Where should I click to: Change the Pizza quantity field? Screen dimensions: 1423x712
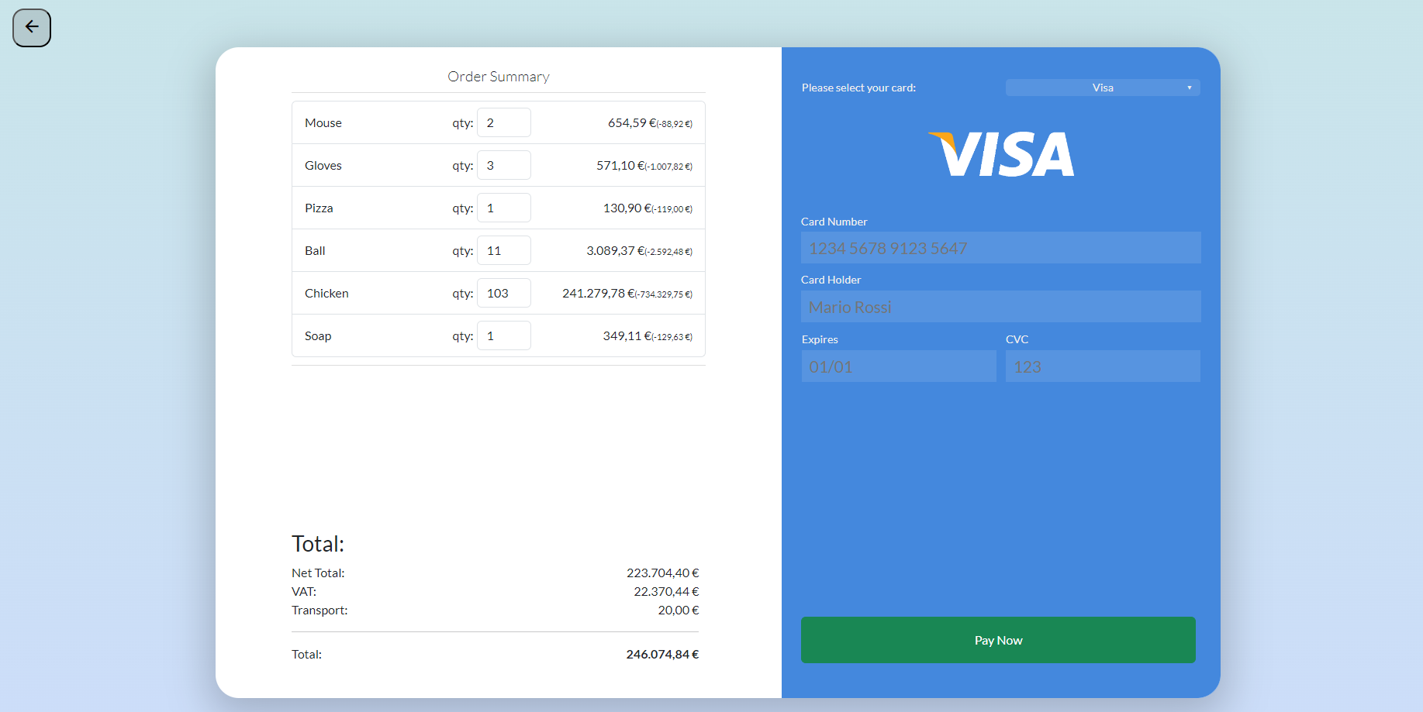pyautogui.click(x=503, y=208)
